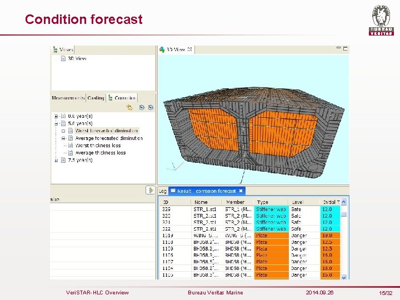Click the 19.0 initial thickness cell
The height and width of the screenshot is (300, 400).
(330, 236)
